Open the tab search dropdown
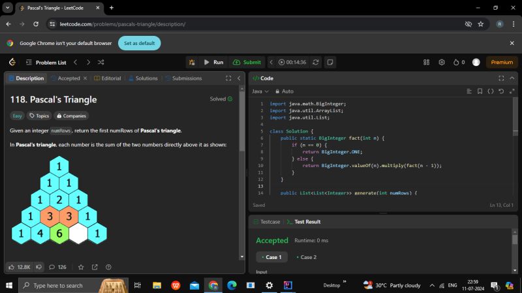Image resolution: width=522 pixels, height=293 pixels. click(7, 8)
